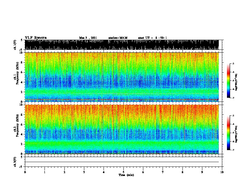Image resolution: width=250 pixels, height=193 pixels.
Task: Click the ch.3(V) axis label
Action: pos(15,162)
